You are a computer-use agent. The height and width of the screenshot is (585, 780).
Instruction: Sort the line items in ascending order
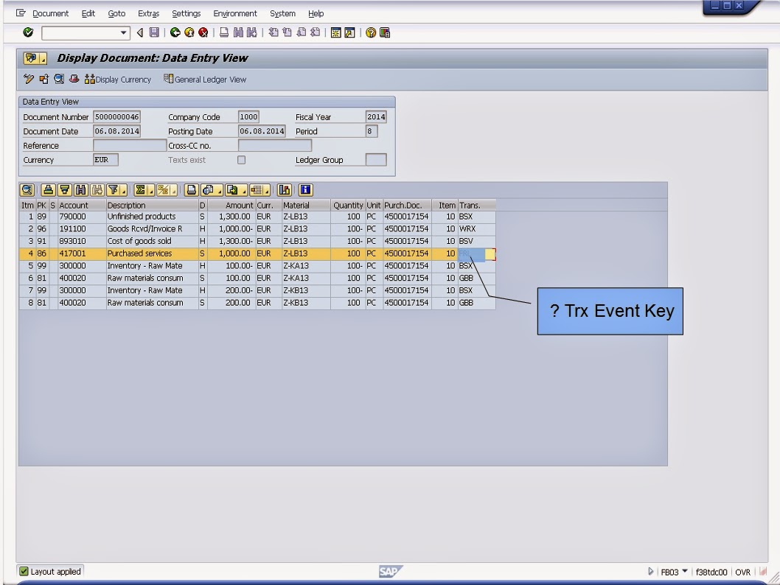(47, 190)
